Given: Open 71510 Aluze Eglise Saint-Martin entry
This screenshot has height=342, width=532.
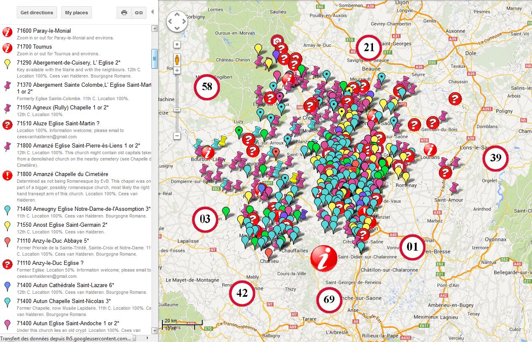Looking at the screenshot, I should [x=58, y=123].
